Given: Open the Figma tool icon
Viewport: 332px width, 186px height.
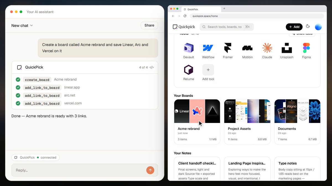Looking at the screenshot, I should click(x=306, y=48).
